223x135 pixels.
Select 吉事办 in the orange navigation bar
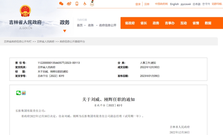tap(170, 23)
